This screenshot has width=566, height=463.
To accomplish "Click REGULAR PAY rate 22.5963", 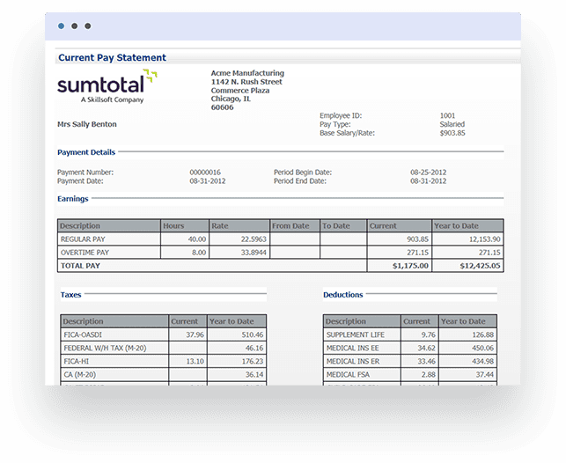I will pyautogui.click(x=254, y=239).
